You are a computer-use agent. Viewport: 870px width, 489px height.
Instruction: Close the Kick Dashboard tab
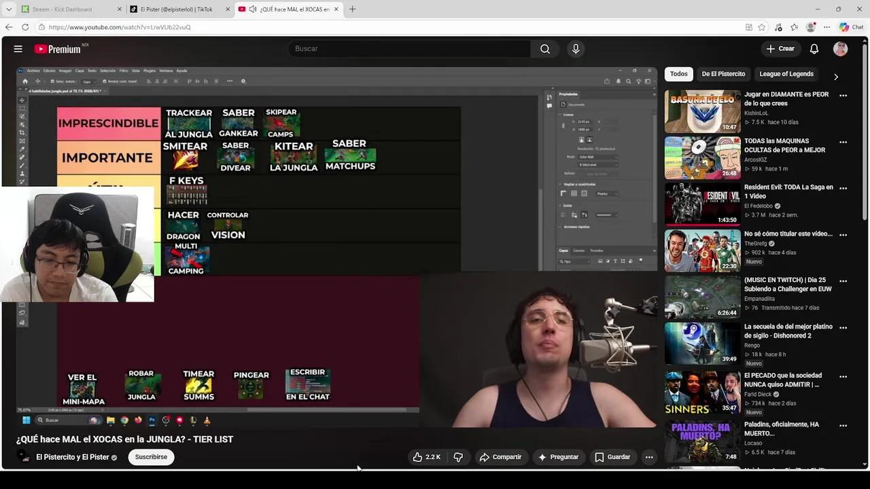point(120,10)
